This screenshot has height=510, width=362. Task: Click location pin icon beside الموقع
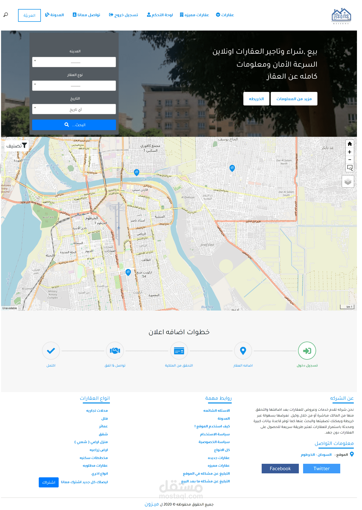click(x=352, y=454)
